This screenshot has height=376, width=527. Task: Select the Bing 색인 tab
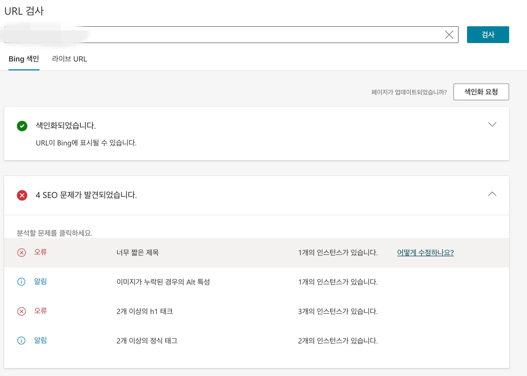point(24,59)
